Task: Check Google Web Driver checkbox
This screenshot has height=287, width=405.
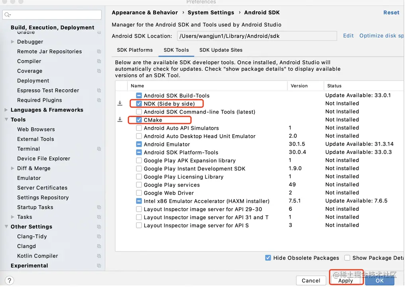Action: [139, 193]
